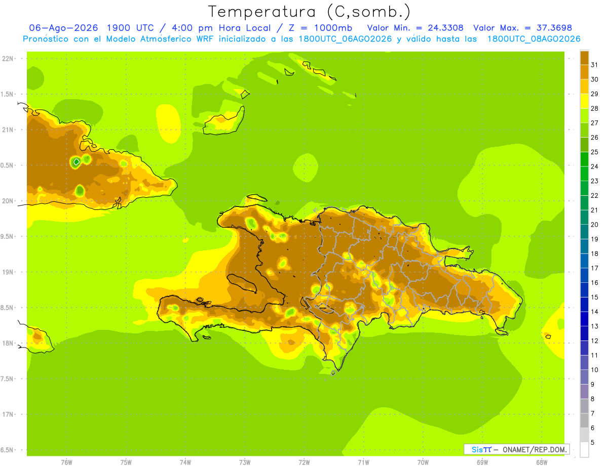608x469 pixels.
Task: Click the '21N' latitude label
Action: pos(8,130)
